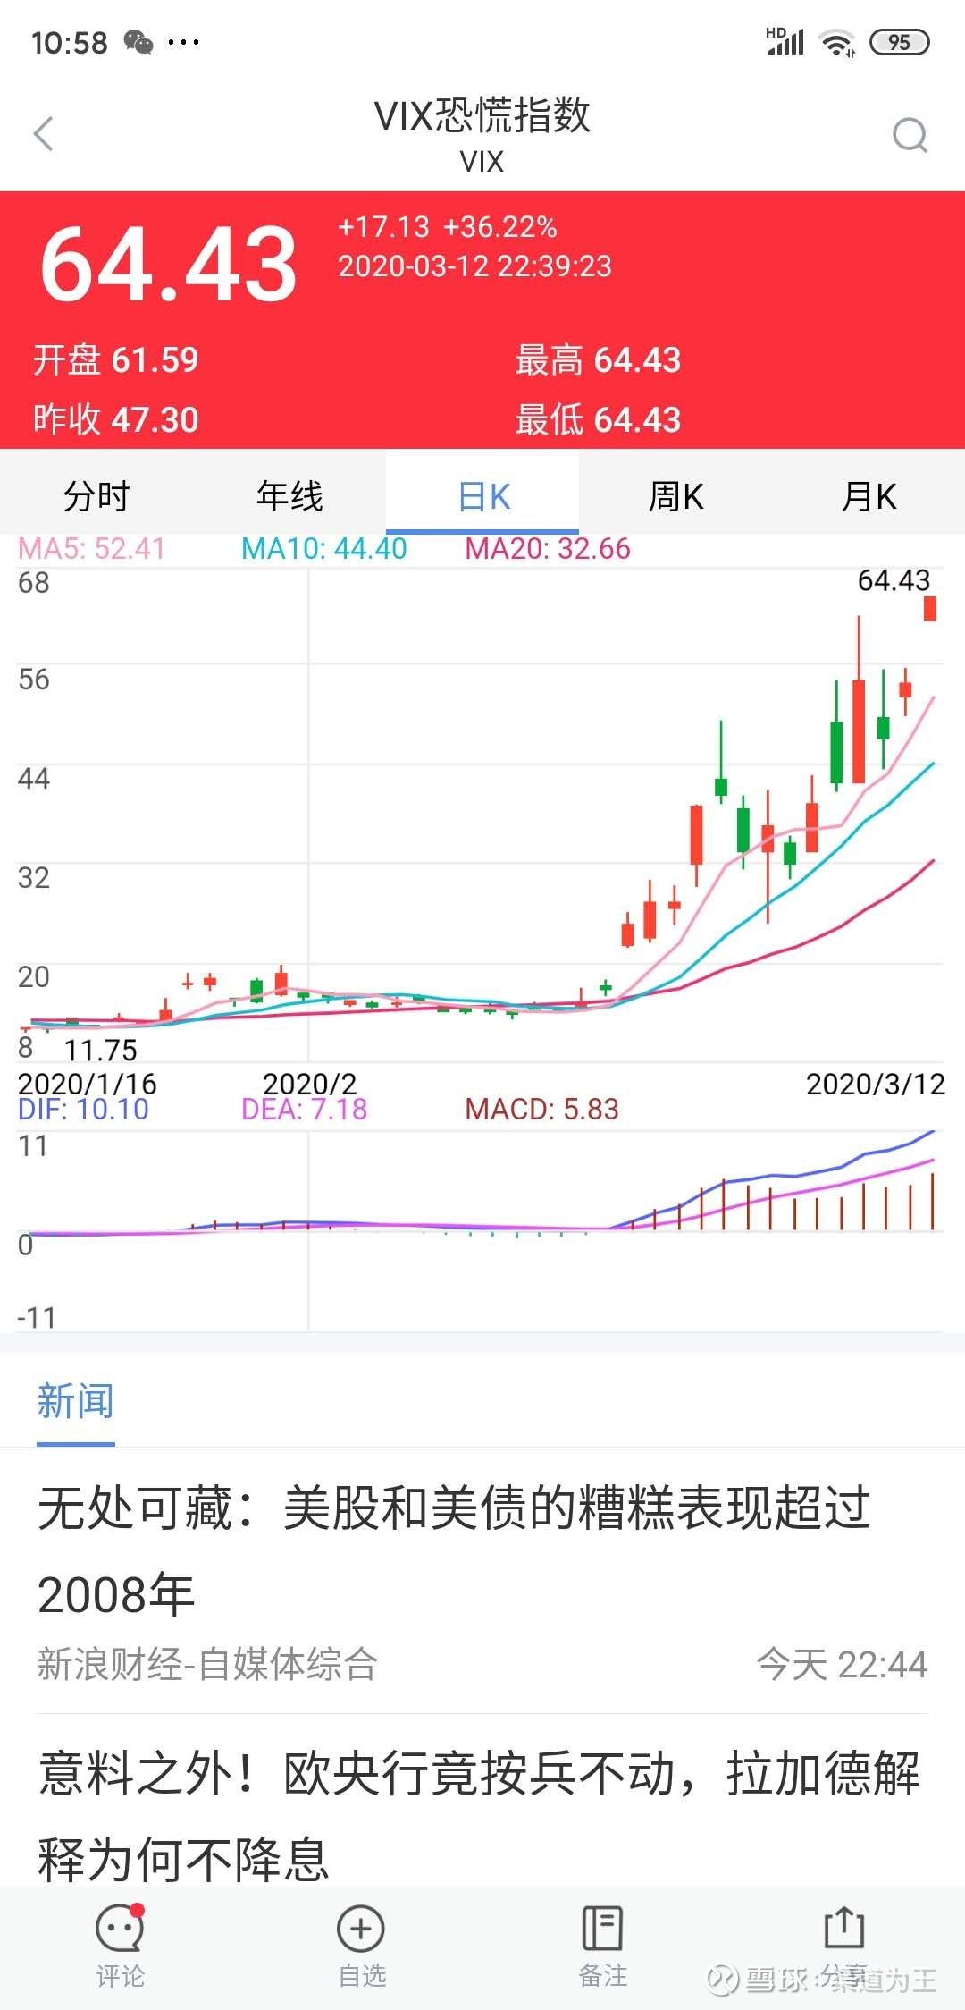Tap the three-dots notification overflow icon
965x2010 pixels.
pyautogui.click(x=184, y=42)
